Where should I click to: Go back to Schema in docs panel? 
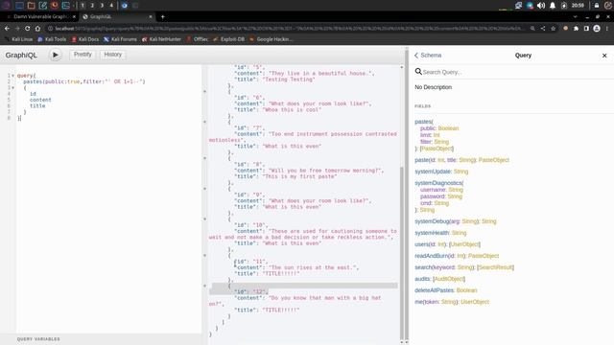(x=428, y=56)
